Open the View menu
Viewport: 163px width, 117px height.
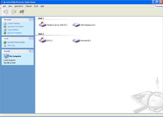click(x=10, y=6)
